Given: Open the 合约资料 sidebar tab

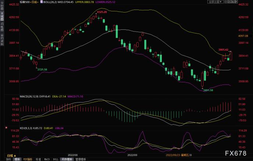Looking at the screenshot, I should click(2, 40).
